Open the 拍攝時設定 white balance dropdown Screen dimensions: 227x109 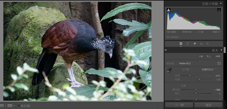pos(209,69)
